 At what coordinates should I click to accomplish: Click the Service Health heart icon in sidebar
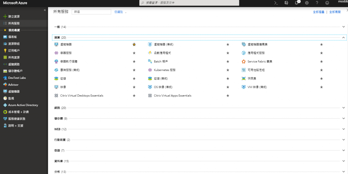[x=5, y=119]
